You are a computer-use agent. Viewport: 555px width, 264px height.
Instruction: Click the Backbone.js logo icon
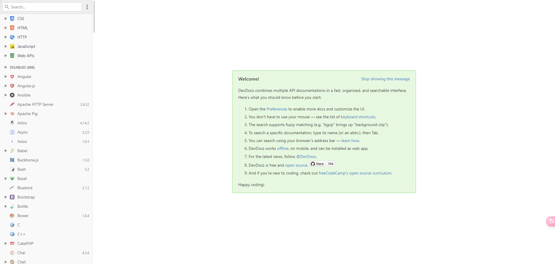[x=12, y=160]
